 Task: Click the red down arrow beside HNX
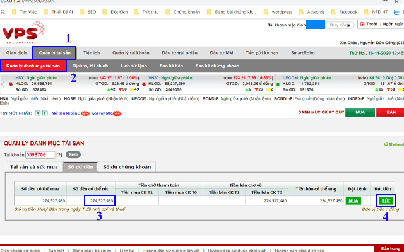tap(11, 84)
